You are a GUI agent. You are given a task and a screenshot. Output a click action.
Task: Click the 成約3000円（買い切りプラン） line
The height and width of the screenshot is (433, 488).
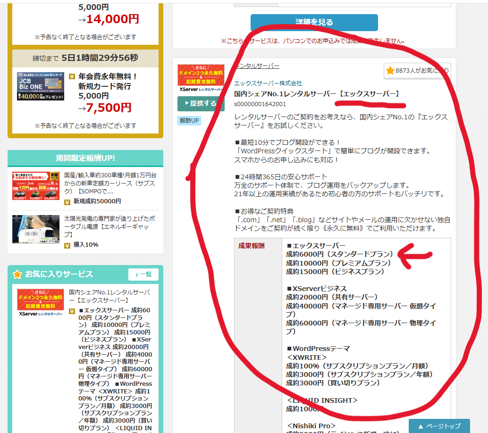(x=333, y=383)
